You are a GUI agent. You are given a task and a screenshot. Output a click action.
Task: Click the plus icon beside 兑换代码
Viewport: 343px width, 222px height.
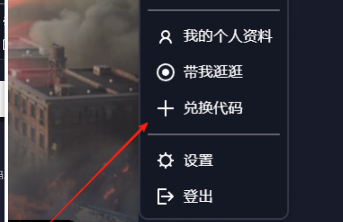165,108
